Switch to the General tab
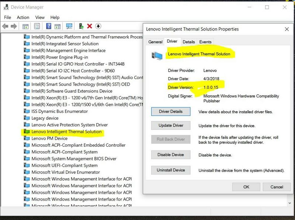The height and width of the screenshot is (220, 295). [x=155, y=42]
